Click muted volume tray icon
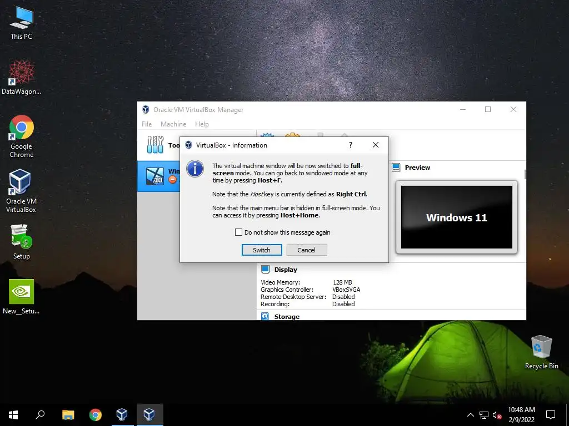Viewport: 569px width, 426px height. pos(497,415)
